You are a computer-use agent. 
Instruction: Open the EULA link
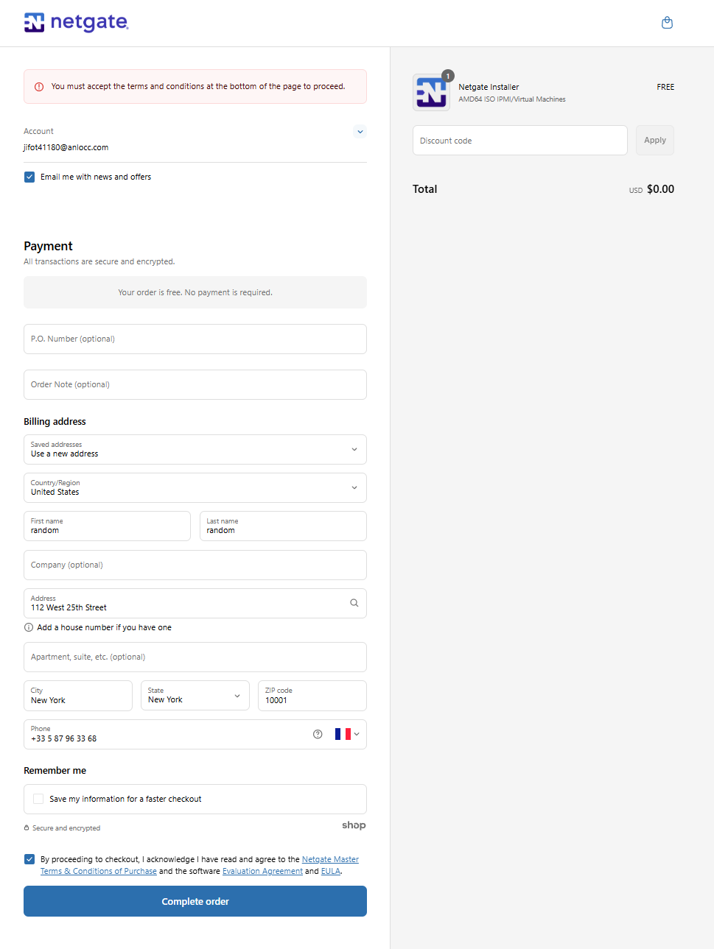pyautogui.click(x=331, y=871)
